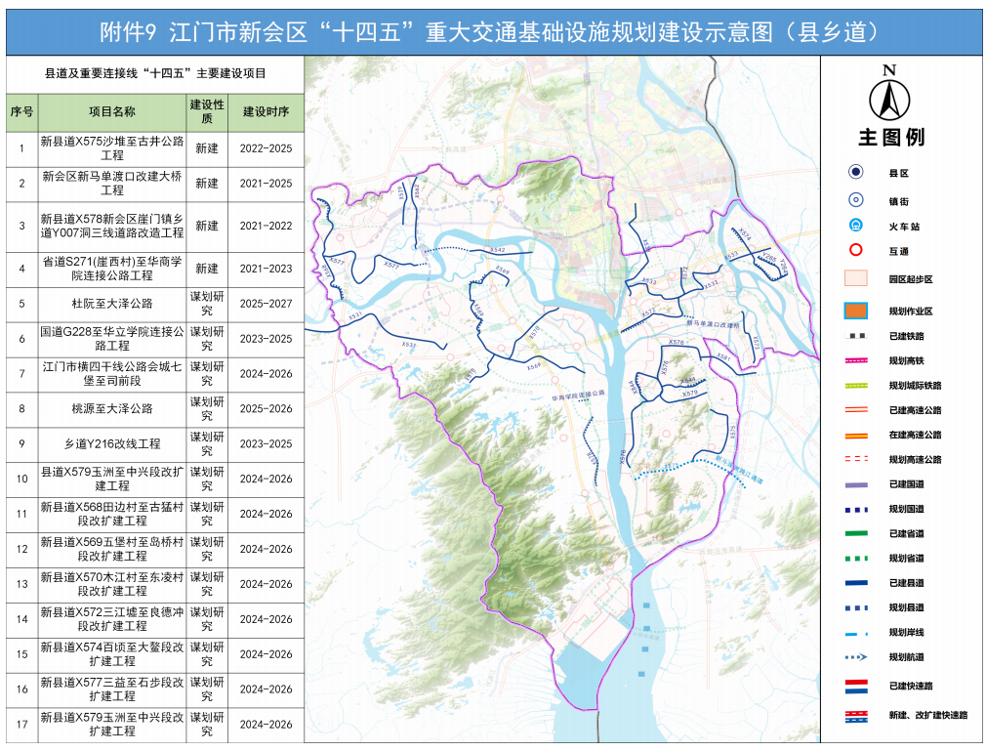Screen dimensions: 986x751
Task: Click the 桃源至大泽公路 cell
Action: [x=112, y=409]
